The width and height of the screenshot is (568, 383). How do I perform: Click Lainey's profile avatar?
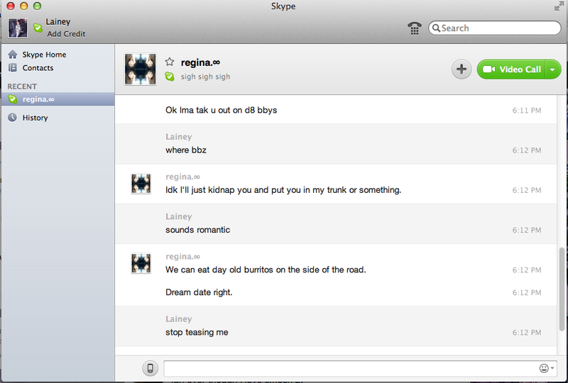click(17, 28)
